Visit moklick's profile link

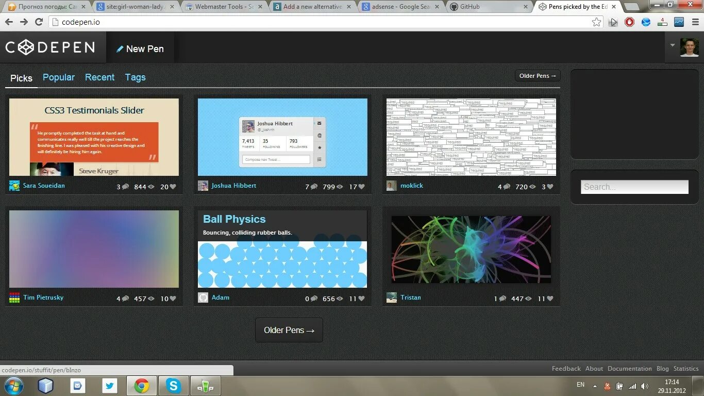pos(411,186)
